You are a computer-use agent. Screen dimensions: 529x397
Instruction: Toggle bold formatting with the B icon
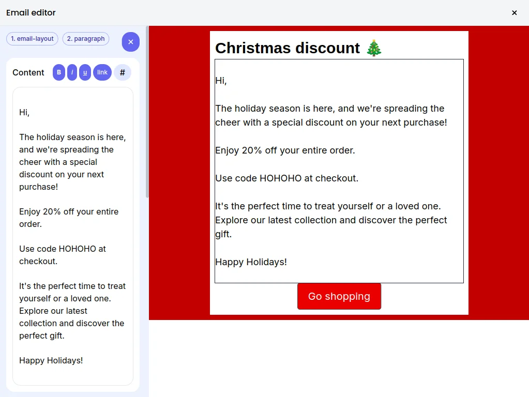pyautogui.click(x=58, y=72)
